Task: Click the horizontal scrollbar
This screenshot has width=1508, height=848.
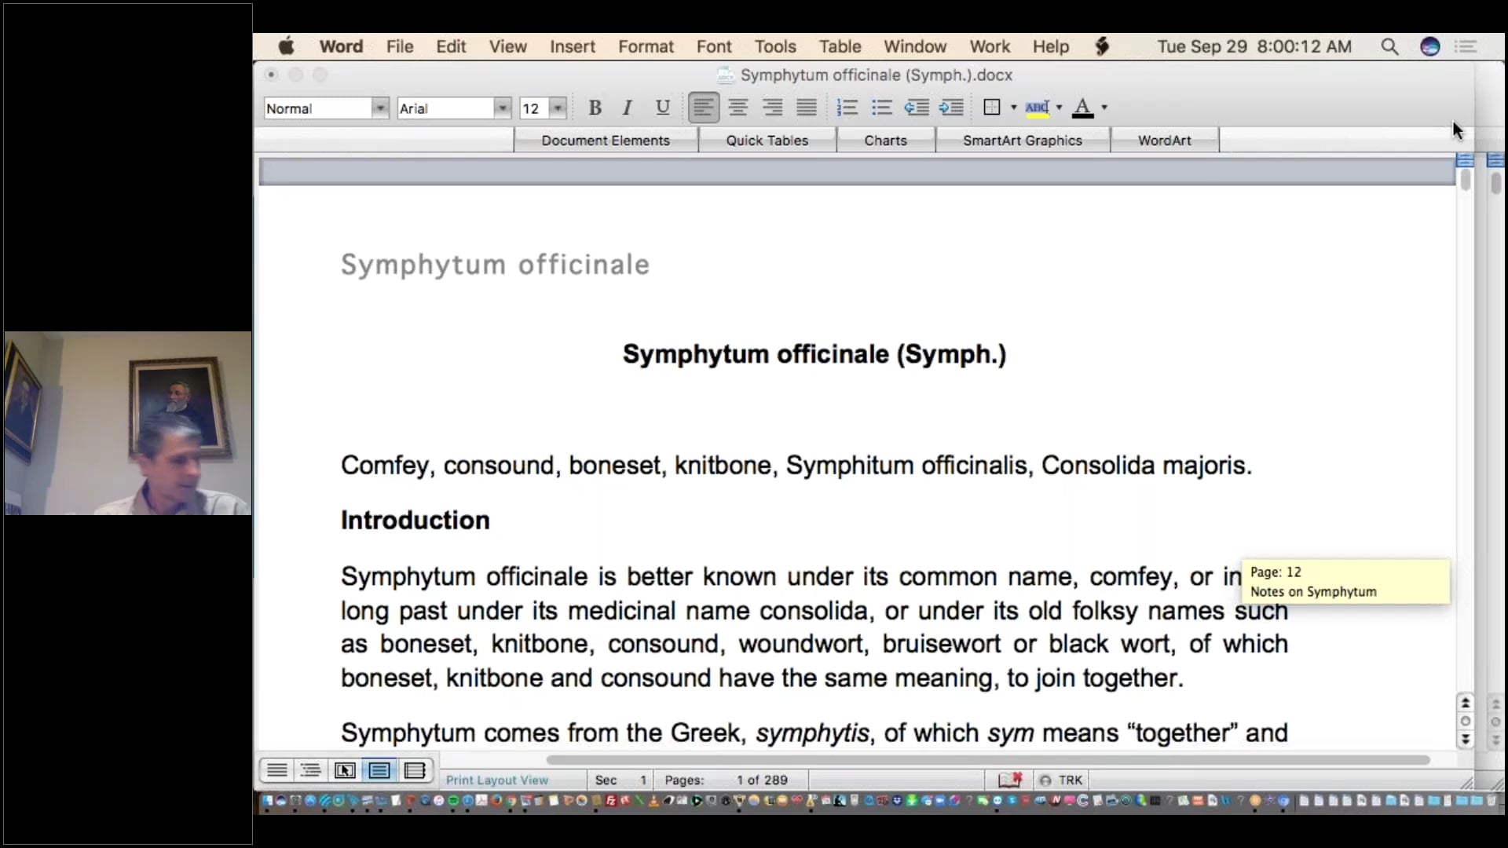Action: tap(986, 760)
